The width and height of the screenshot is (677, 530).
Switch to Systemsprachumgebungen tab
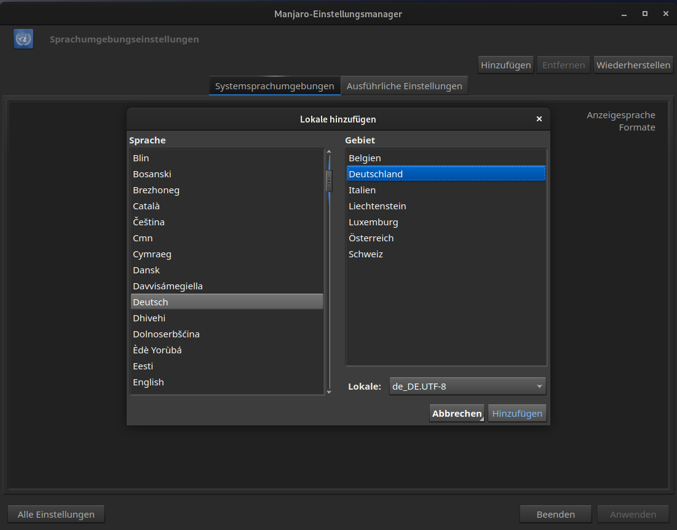[275, 86]
